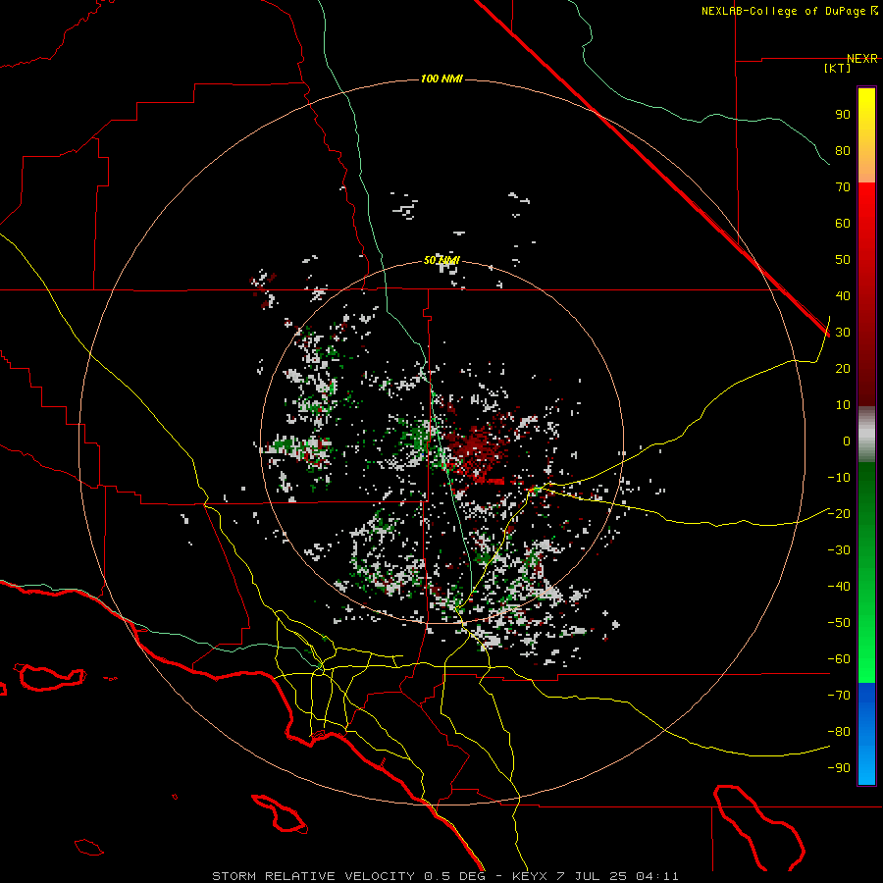
Task: Select the 80 knot scale label
Action: pos(843,150)
